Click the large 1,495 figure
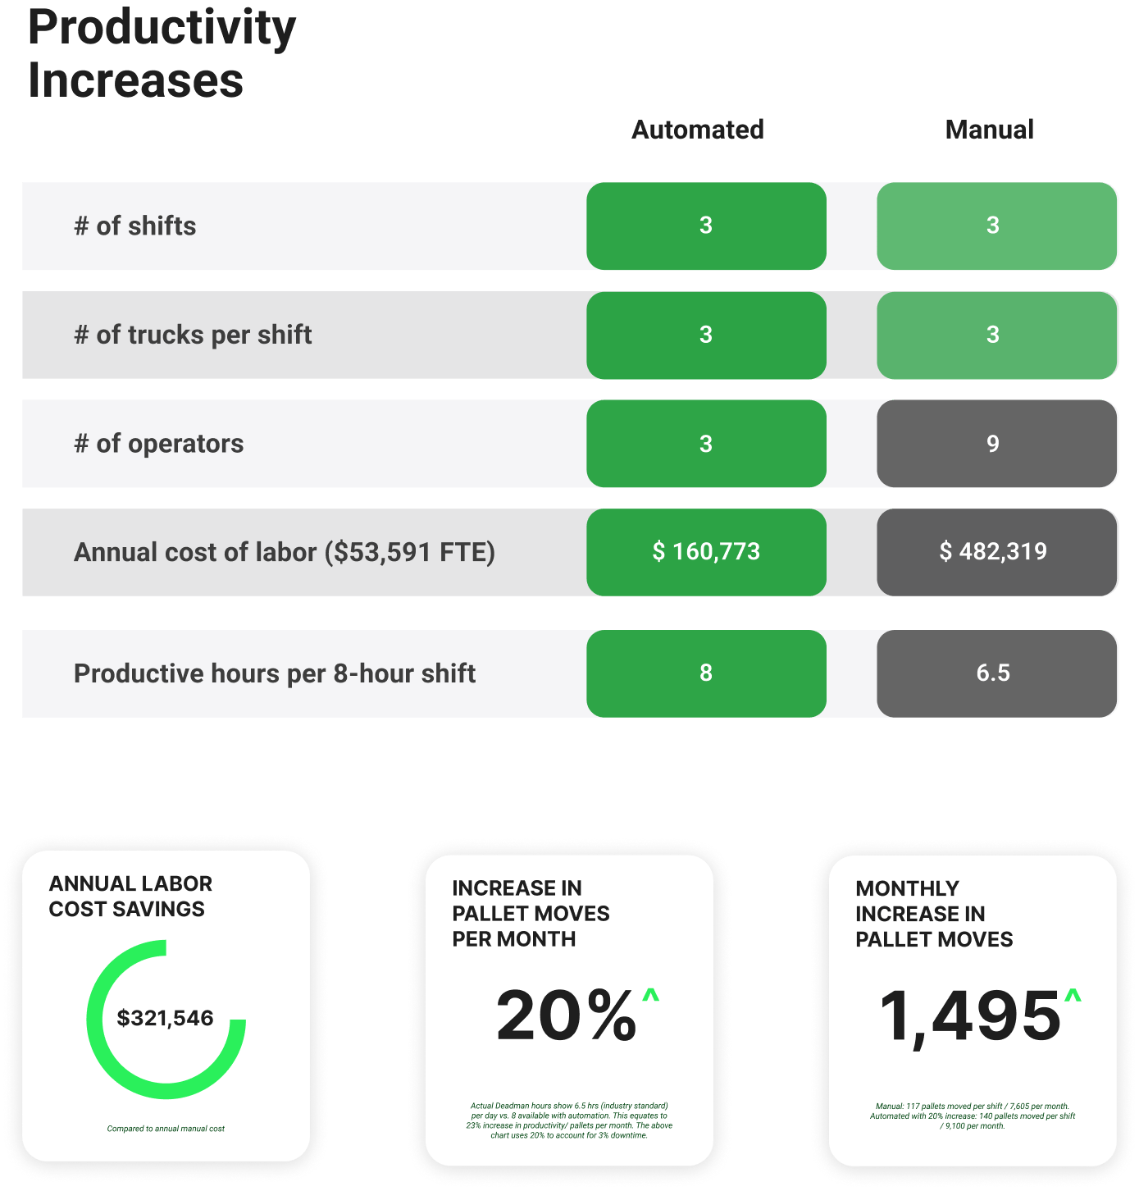Image resolution: width=1139 pixels, height=1191 pixels. (970, 1015)
